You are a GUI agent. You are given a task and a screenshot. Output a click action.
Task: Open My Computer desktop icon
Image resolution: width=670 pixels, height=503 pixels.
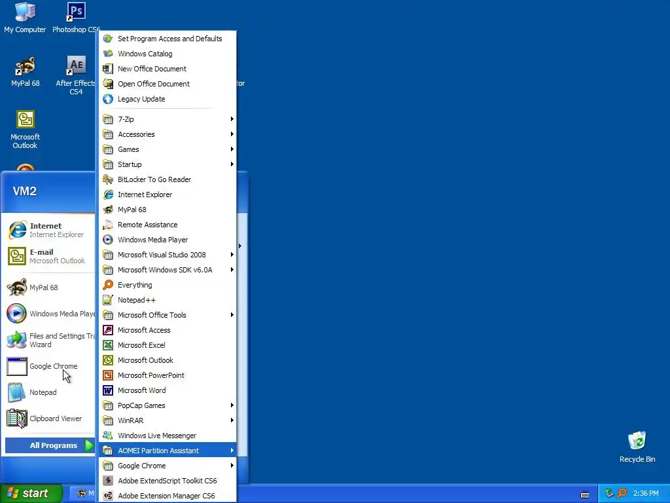click(25, 18)
